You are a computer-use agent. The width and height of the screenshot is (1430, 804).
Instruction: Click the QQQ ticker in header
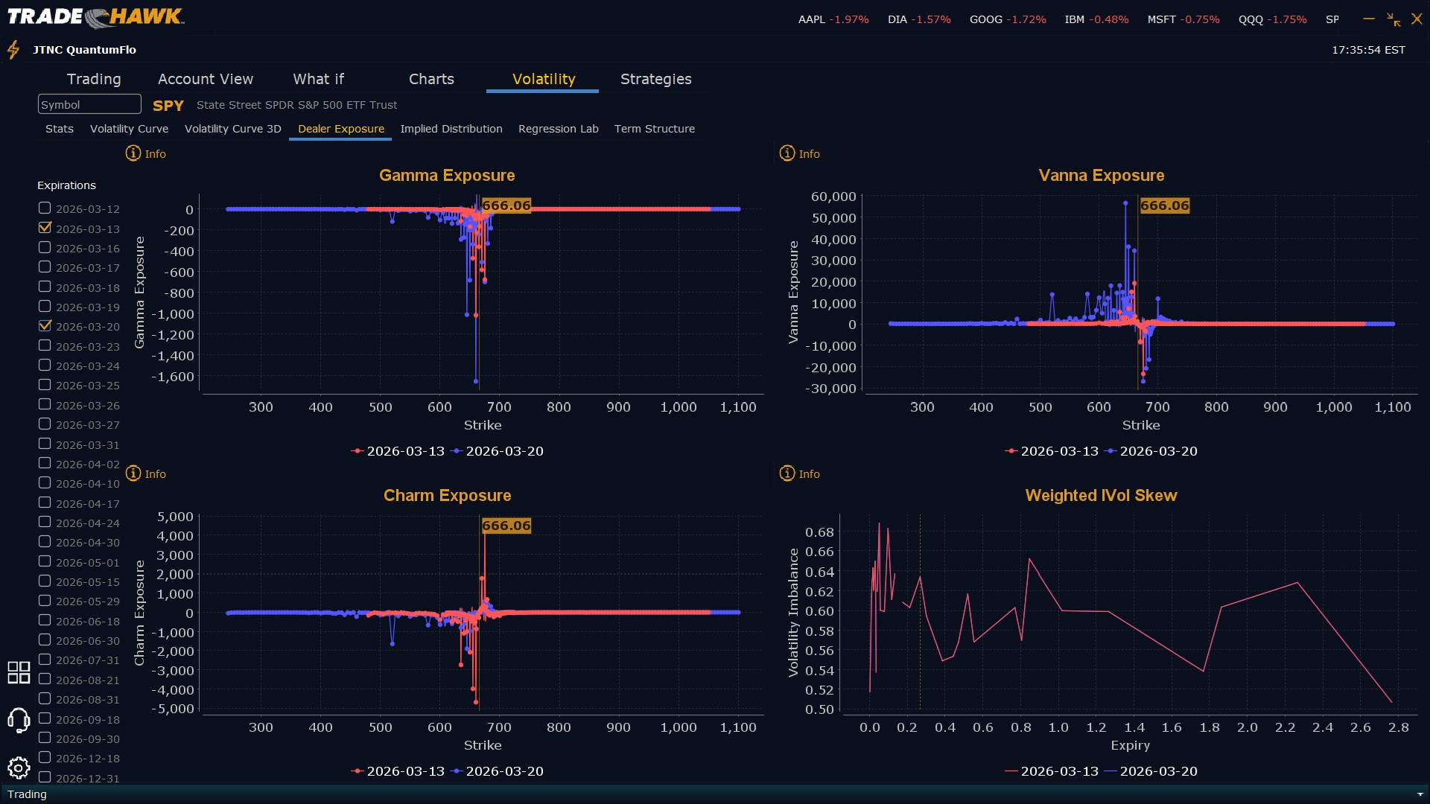pyautogui.click(x=1251, y=19)
